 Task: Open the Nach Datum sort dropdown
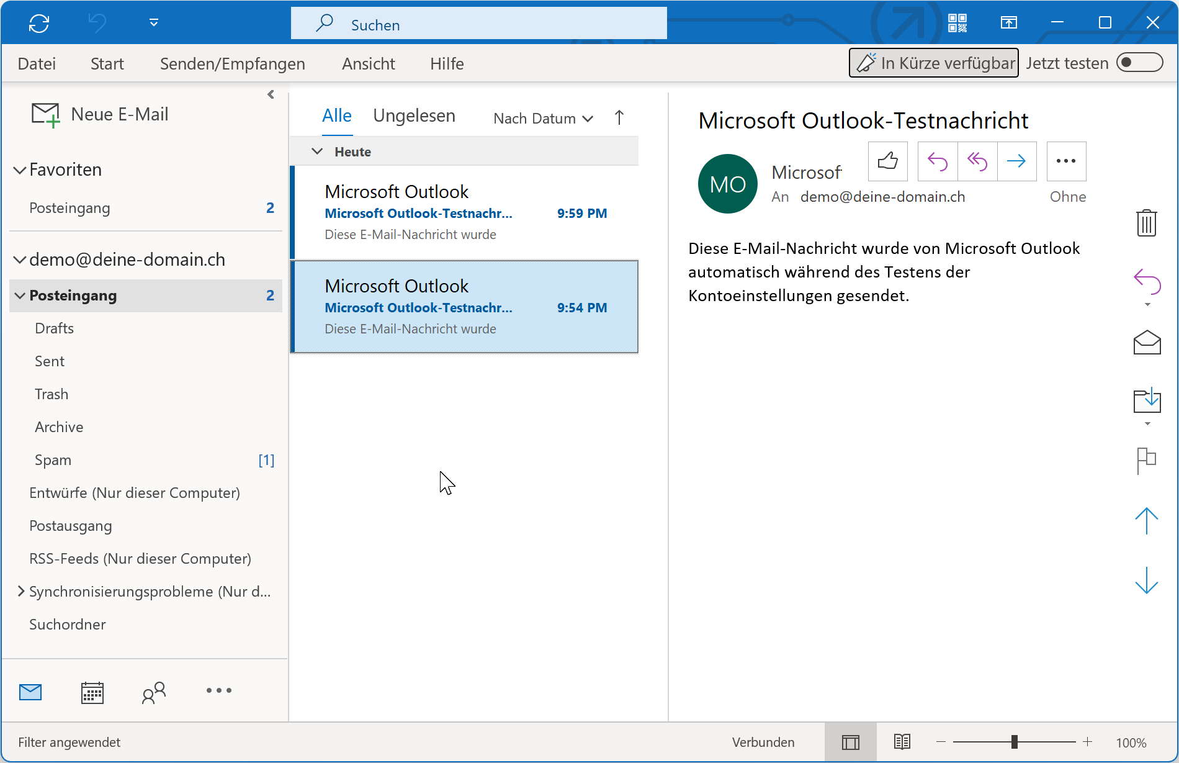[x=544, y=119]
